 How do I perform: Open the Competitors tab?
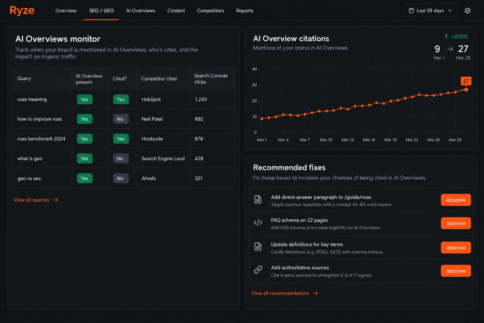click(211, 10)
